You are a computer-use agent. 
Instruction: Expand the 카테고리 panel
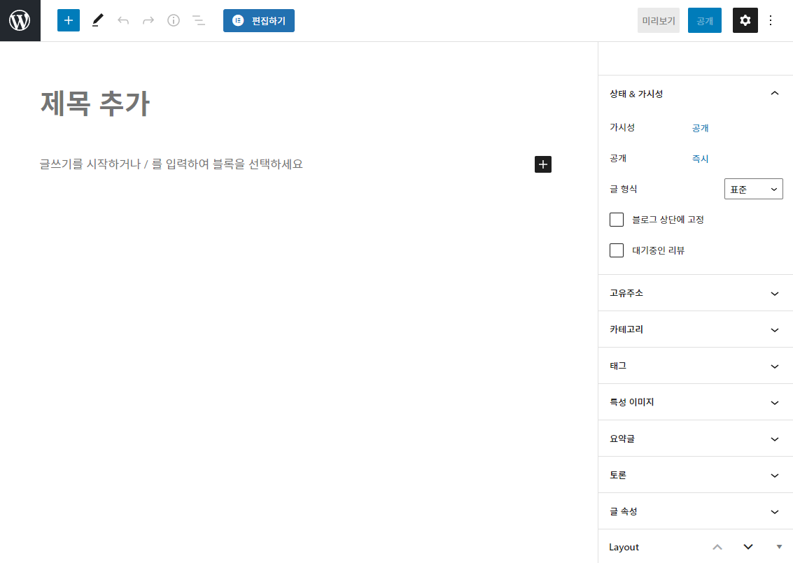[x=696, y=329]
